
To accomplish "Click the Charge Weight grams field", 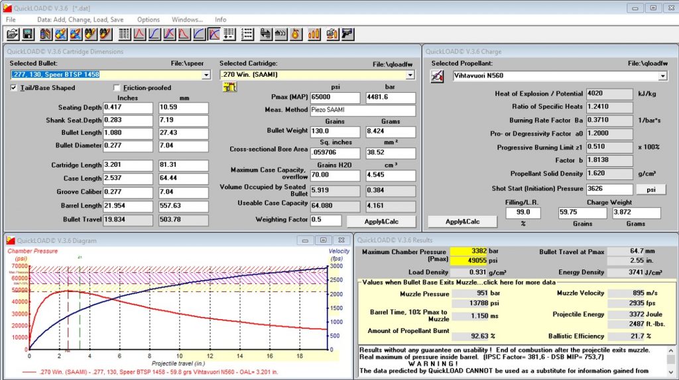I will (x=636, y=213).
